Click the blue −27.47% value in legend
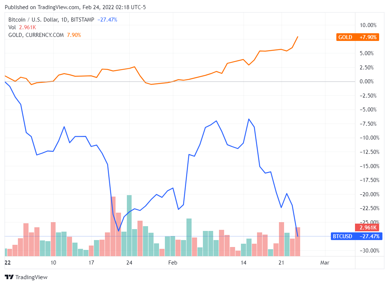This screenshot has width=389, height=285. (107, 20)
